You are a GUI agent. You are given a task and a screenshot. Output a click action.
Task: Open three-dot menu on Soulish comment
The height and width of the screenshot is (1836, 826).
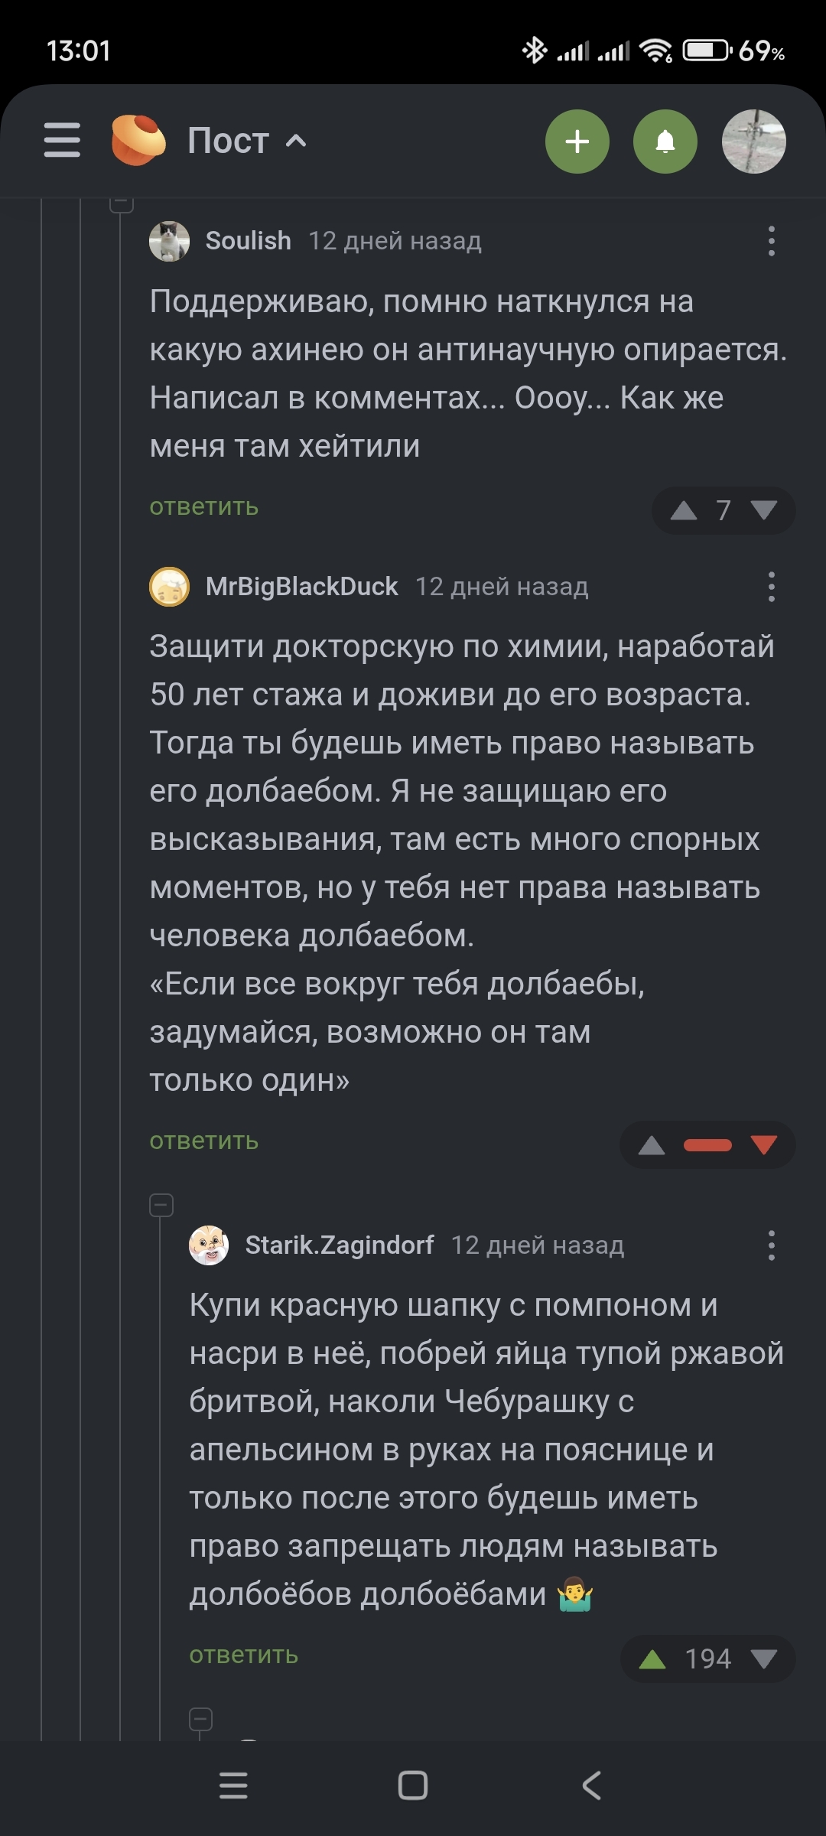[x=771, y=241]
